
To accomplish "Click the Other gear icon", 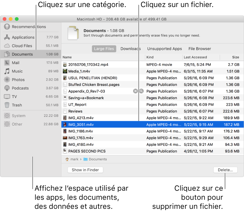I will (7, 124).
